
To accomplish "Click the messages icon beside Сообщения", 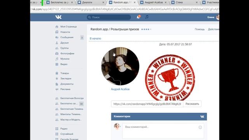I will tap(57, 37).
